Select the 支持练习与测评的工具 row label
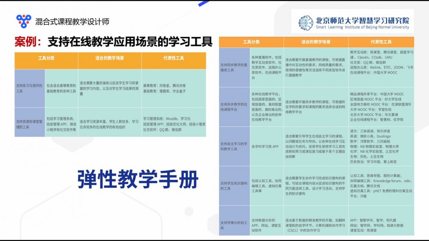 pos(30,88)
